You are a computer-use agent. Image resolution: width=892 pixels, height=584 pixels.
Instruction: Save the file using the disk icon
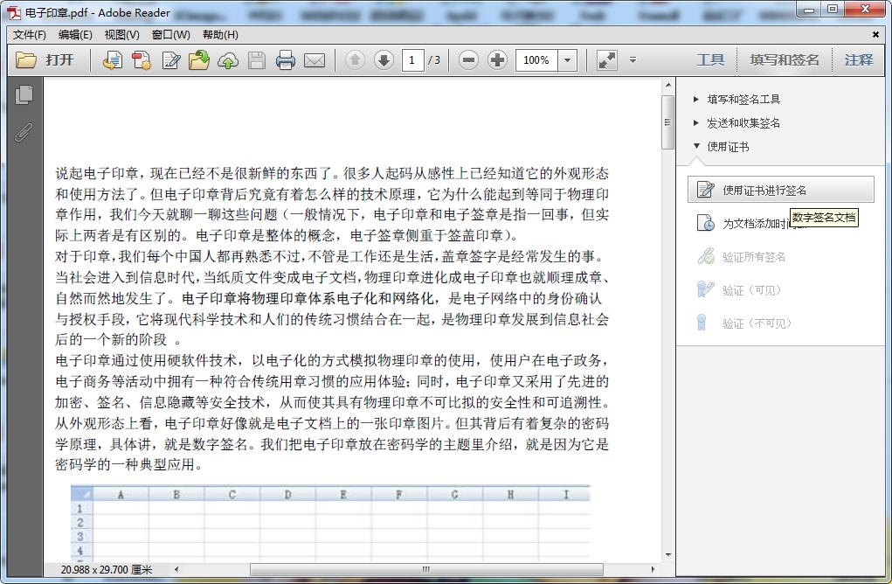[256, 60]
